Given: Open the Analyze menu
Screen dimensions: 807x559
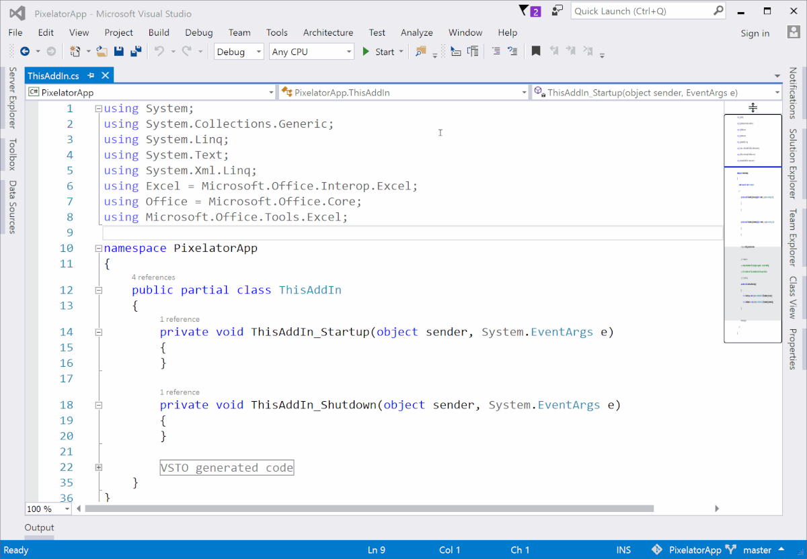Looking at the screenshot, I should (417, 32).
